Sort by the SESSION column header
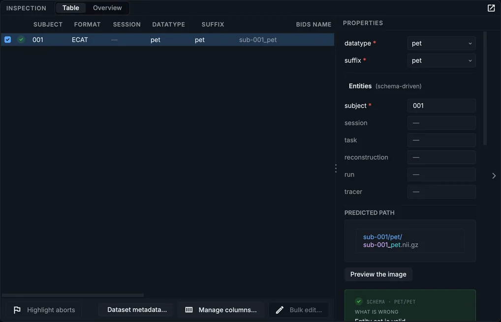 coord(126,25)
